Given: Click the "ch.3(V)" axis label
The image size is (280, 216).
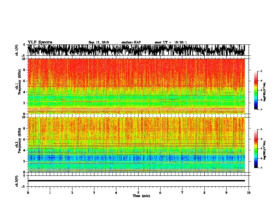Looking at the screenshot, I should 17,181.
